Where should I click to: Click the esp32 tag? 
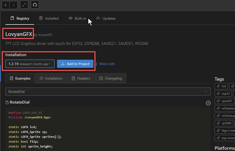tap(223, 94)
